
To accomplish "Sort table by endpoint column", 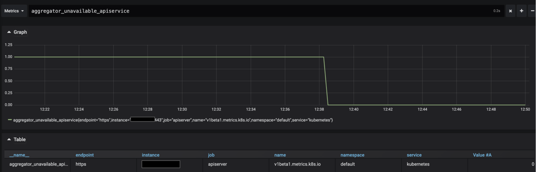I will (x=85, y=155).
